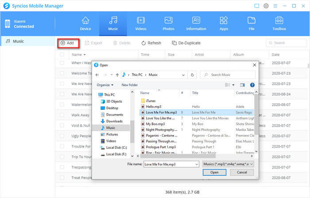The width and height of the screenshot is (310, 198).
Task: Select Music in the left sidebar
Action: pos(19,42)
